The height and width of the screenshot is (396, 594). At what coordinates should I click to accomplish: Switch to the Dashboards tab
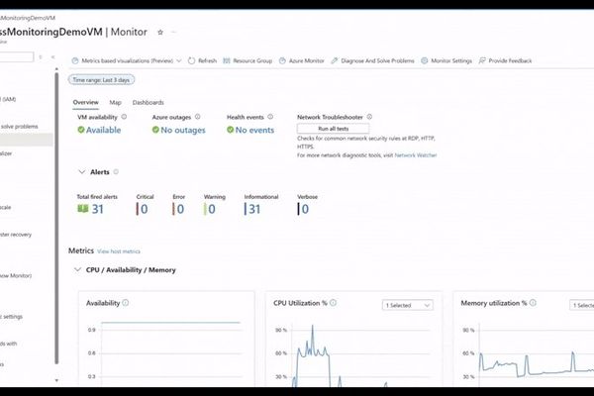click(x=148, y=102)
